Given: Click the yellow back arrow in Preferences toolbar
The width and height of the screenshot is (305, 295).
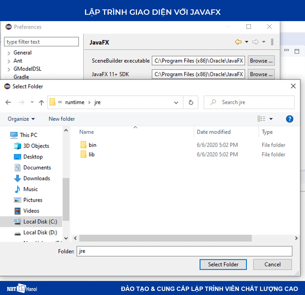Looking at the screenshot, I should point(238,42).
